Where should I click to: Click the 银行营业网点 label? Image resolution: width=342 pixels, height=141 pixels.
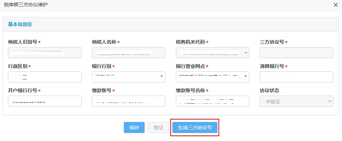pyautogui.click(x=190, y=66)
